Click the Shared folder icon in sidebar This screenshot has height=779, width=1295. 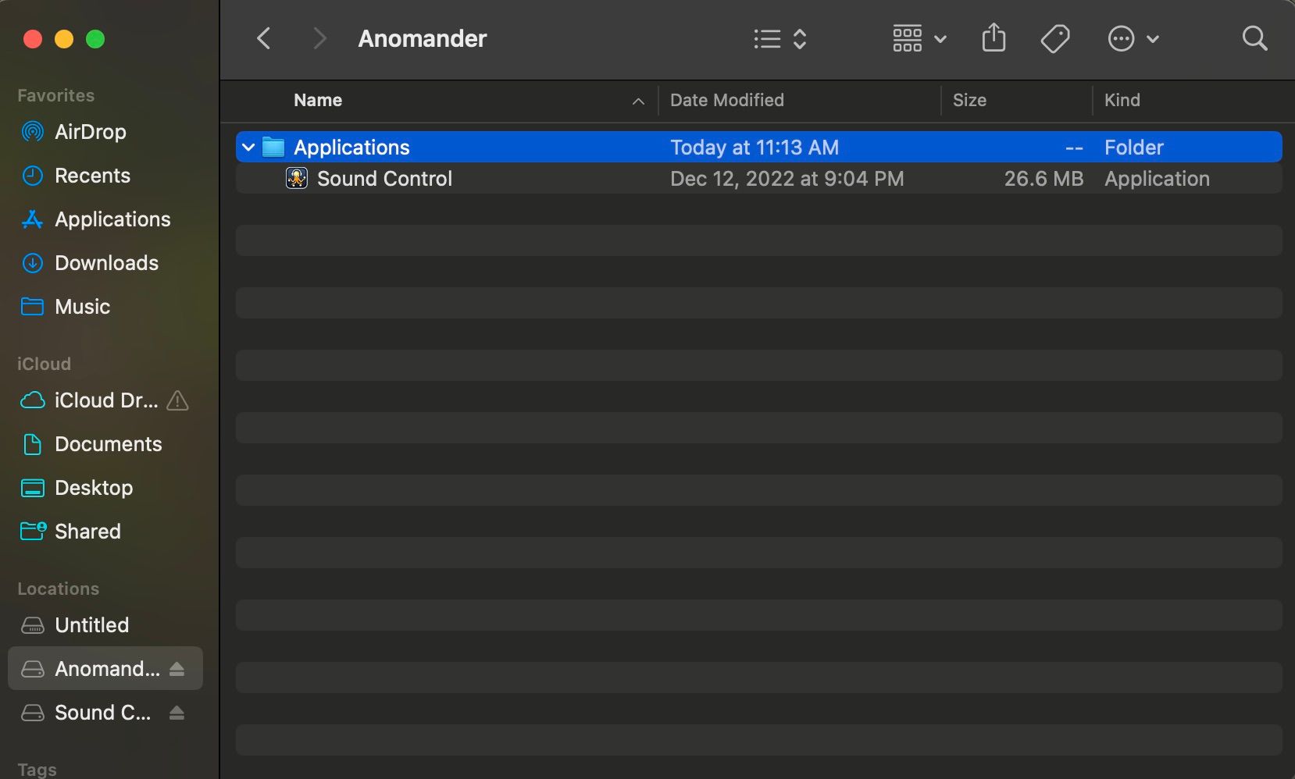tap(33, 531)
